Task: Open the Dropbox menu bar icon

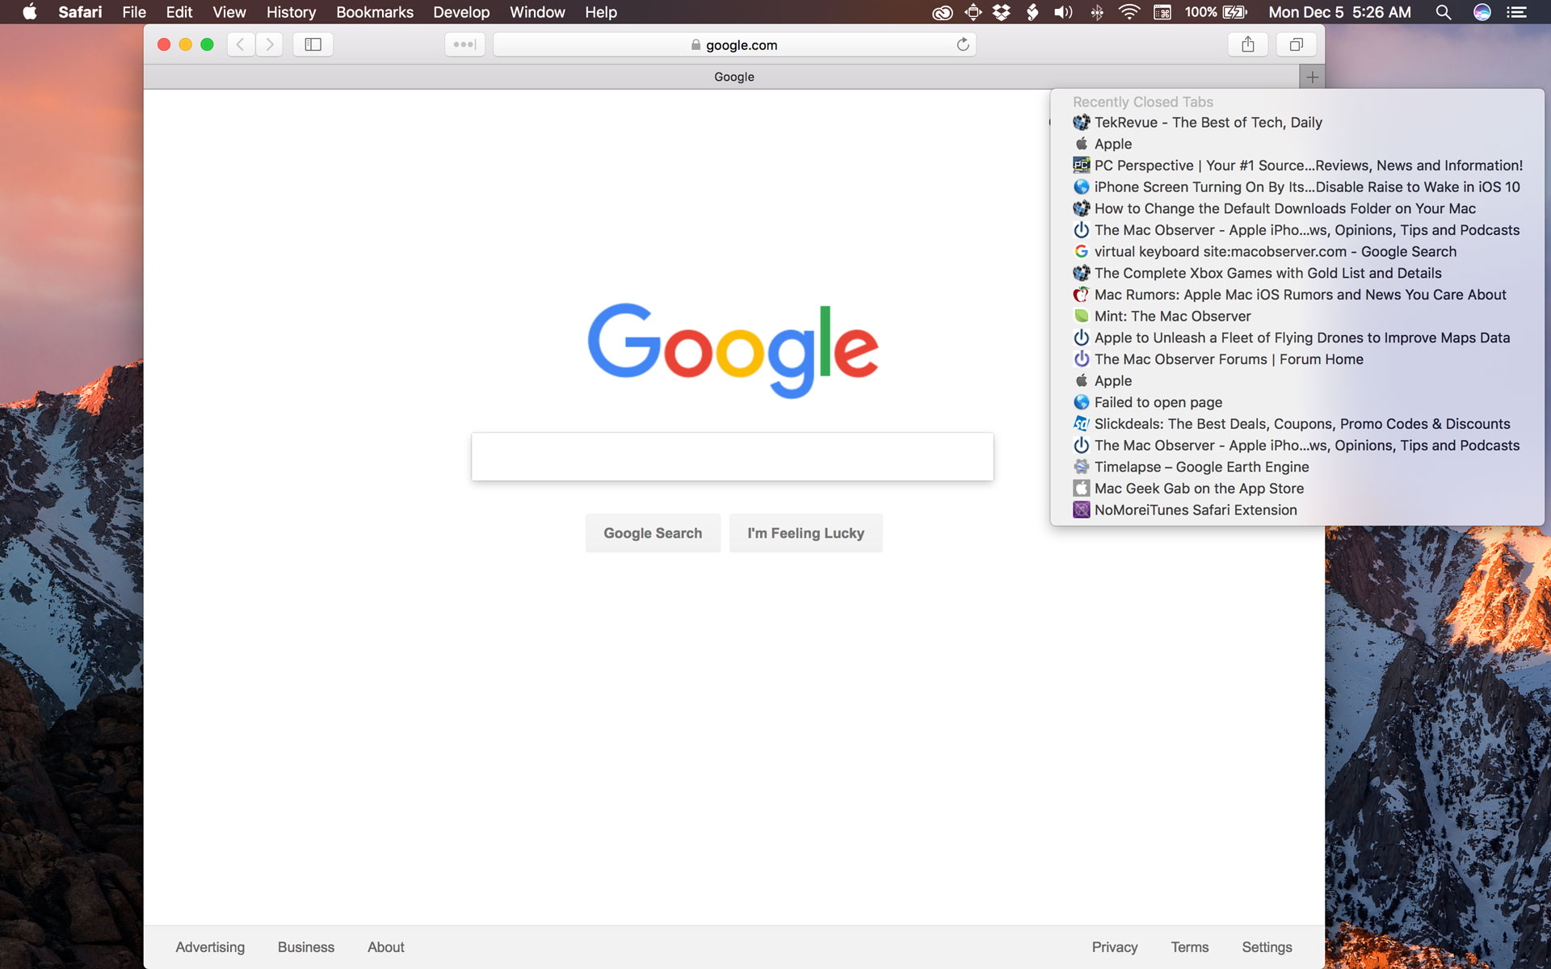Action: tap(1002, 12)
